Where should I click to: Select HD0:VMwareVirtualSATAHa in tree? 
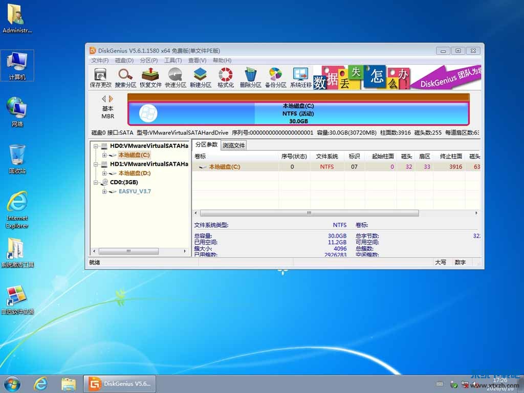(x=149, y=146)
